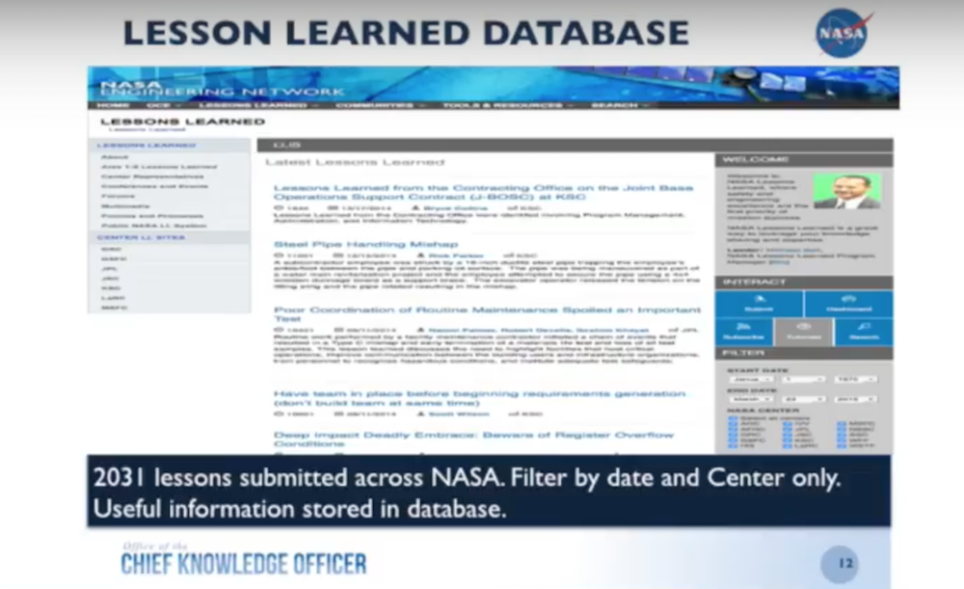Viewport: 964px width, 589px height.
Task: Open the end date day dropdown
Action: 804,399
